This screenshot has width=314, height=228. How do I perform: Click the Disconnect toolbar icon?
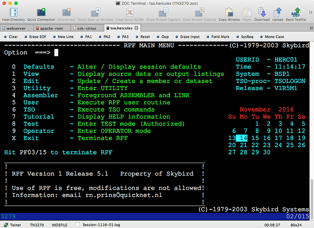click(x=66, y=12)
